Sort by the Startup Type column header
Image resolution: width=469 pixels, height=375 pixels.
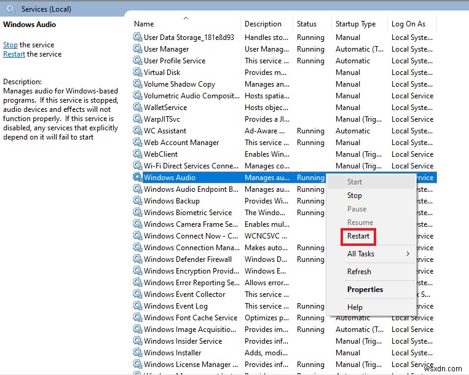coord(356,24)
